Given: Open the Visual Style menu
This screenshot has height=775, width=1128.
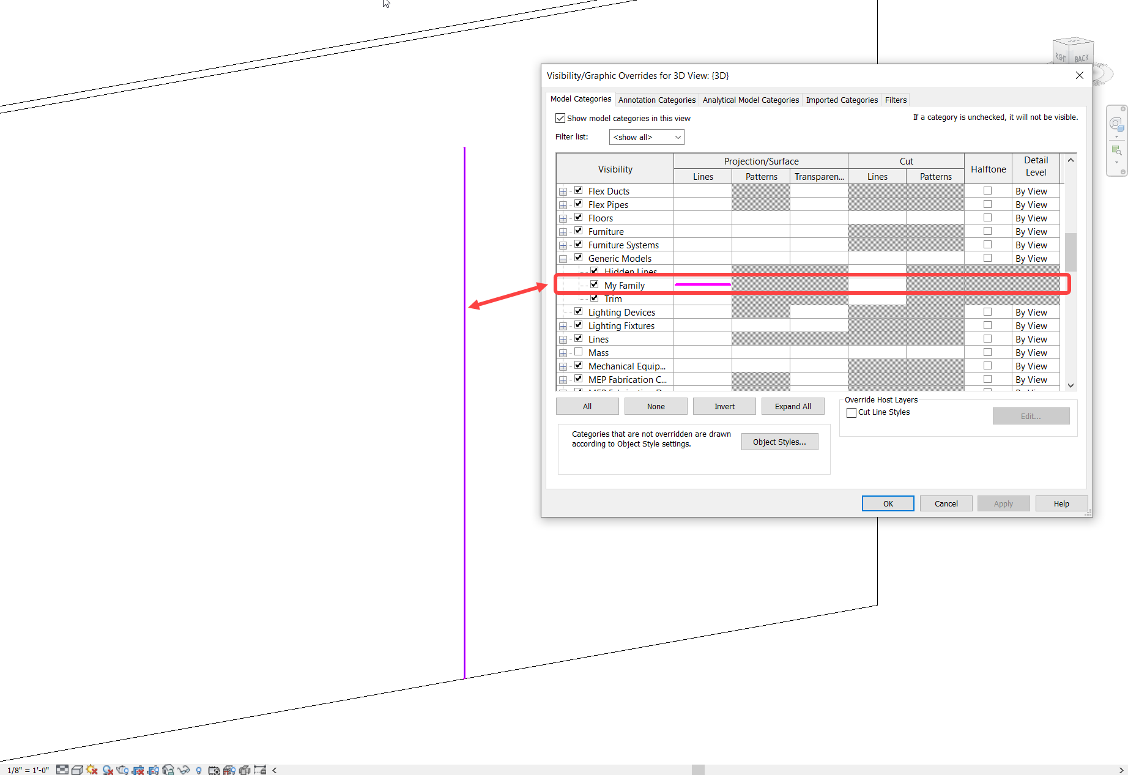Looking at the screenshot, I should click(x=77, y=769).
